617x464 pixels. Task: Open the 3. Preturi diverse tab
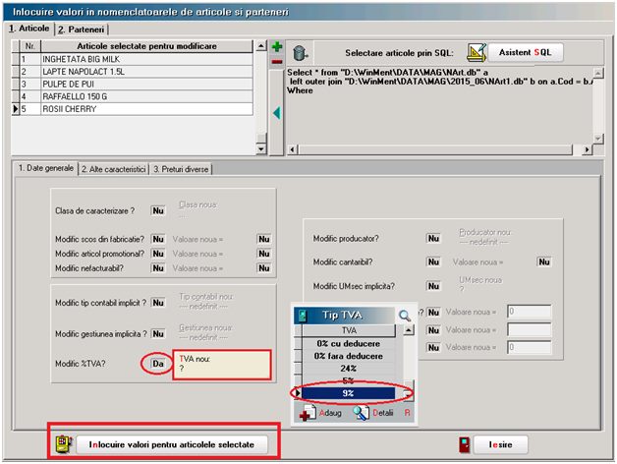pyautogui.click(x=182, y=169)
